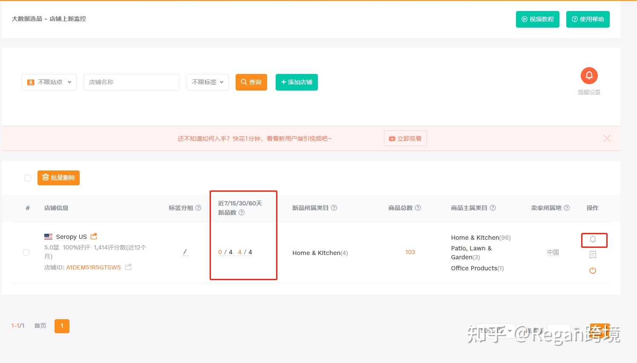The width and height of the screenshot is (637, 363).
Task: Show help tooltip for 商品总数
Action: coord(418,208)
